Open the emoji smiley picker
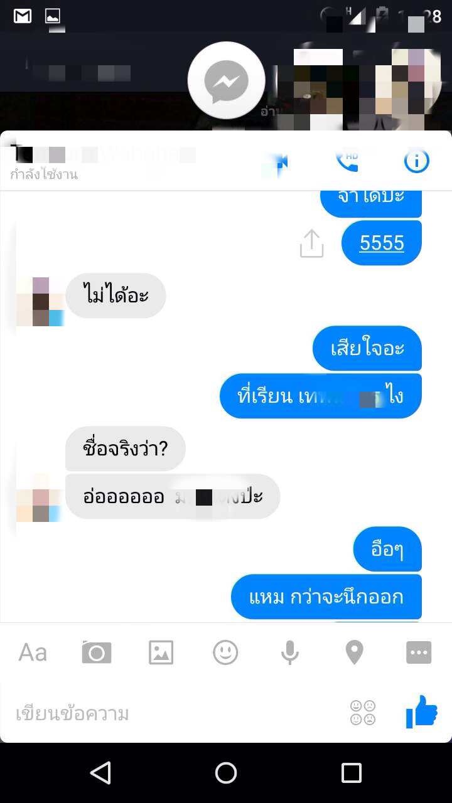The height and width of the screenshot is (803, 452). 225,652
